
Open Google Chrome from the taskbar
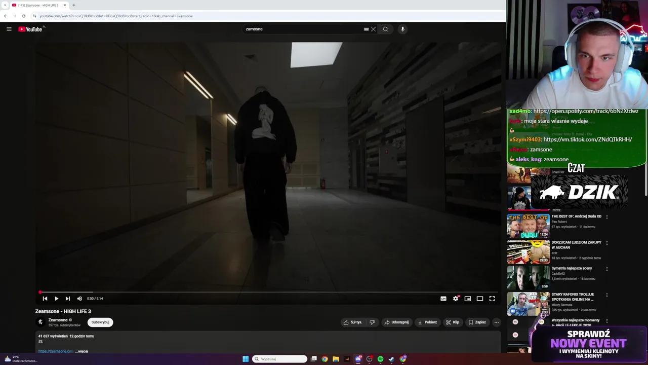click(x=325, y=359)
